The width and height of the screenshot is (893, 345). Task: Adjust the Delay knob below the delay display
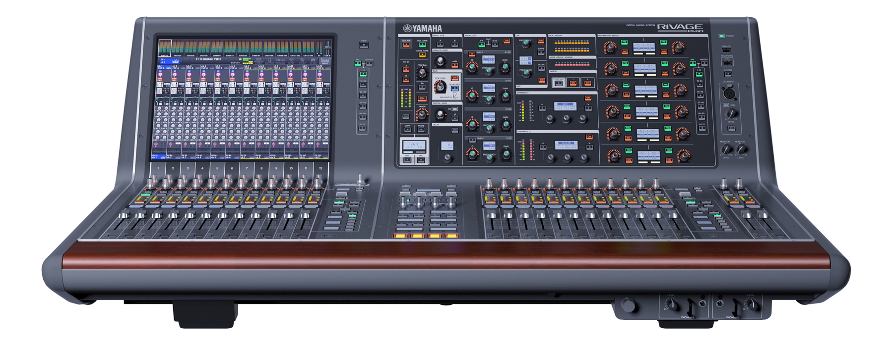coord(447,158)
